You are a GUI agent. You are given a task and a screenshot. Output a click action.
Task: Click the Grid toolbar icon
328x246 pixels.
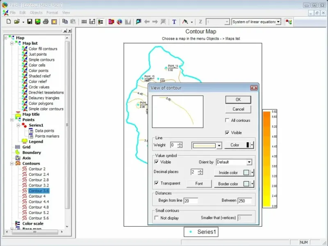pos(84,22)
